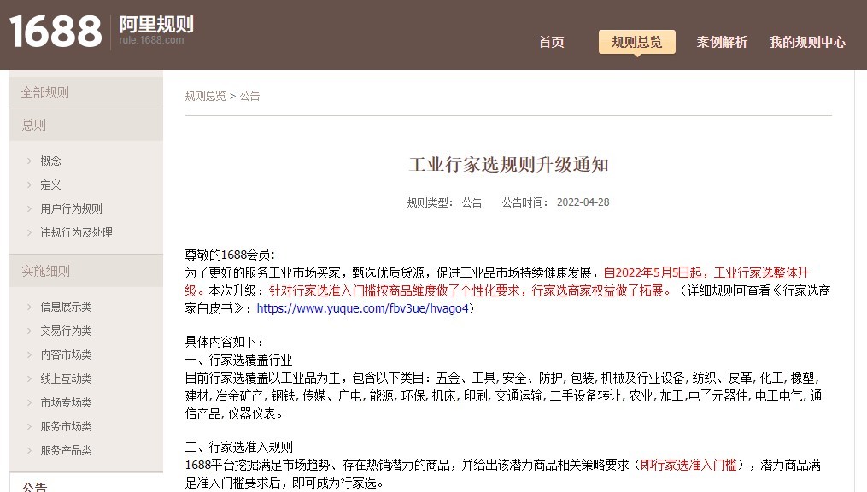Viewport: 867px width, 492px height.
Task: Open 市场专场类 in the sidebar
Action: click(x=66, y=402)
